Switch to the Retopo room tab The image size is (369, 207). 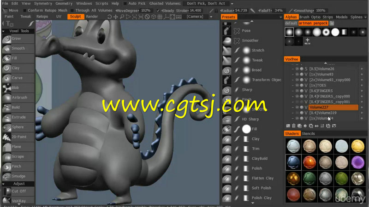pos(42,17)
